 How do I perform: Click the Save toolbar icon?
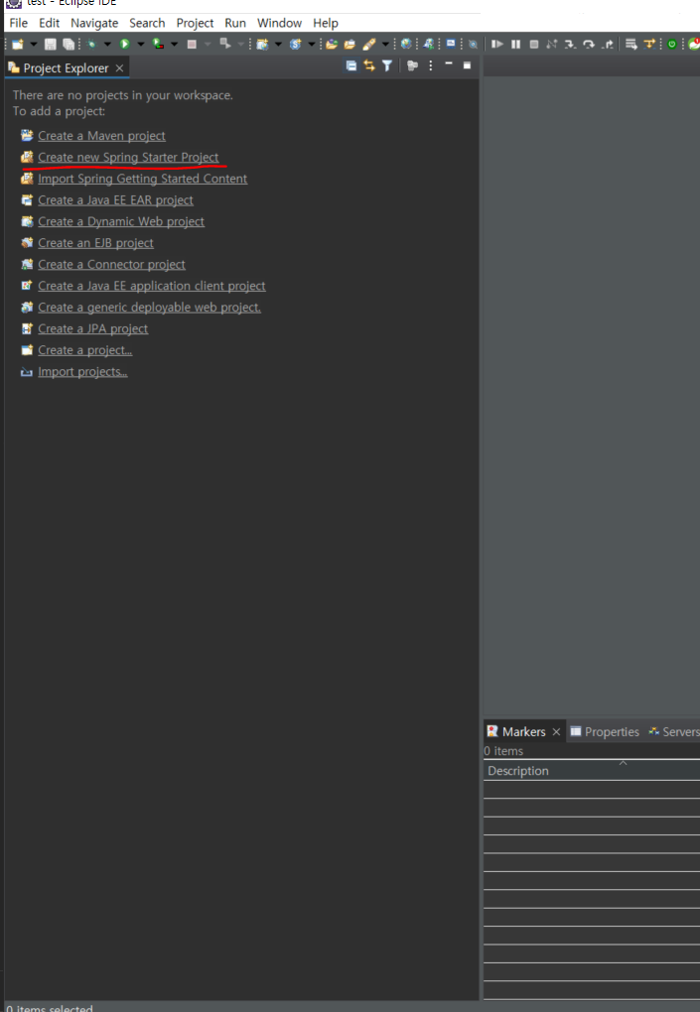[51, 44]
